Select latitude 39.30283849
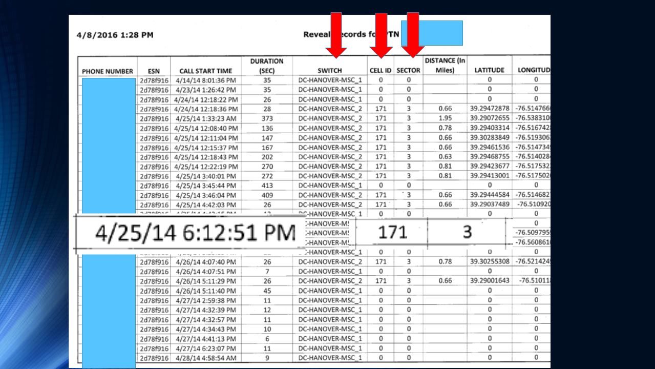Screen dimensions: 655x369 pos(490,137)
